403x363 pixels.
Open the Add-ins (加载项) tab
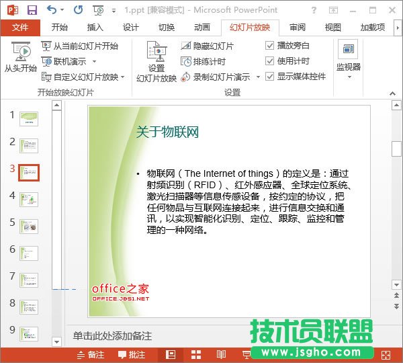[373, 28]
